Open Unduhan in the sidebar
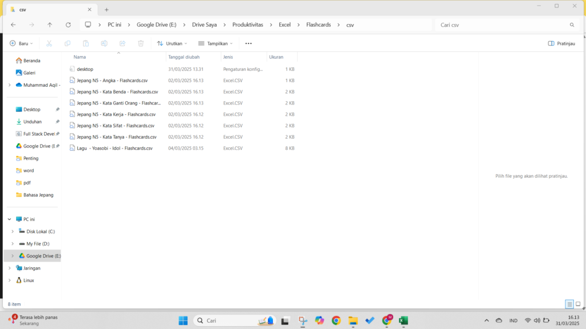586x329 pixels. [29, 122]
